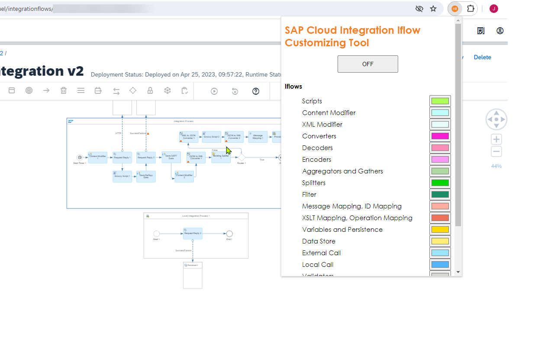This screenshot has width=554, height=346.
Task: Click the clear simulation icon
Action: tap(235, 91)
